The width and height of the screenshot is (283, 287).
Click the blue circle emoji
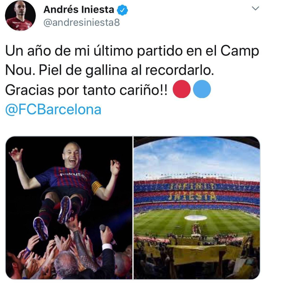point(202,89)
